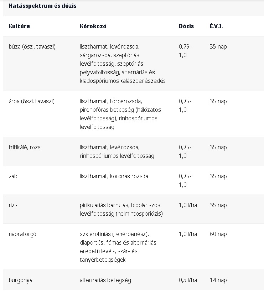The image size is (264, 291).
Task: Select the Kórokozó column header
Action: [93, 26]
